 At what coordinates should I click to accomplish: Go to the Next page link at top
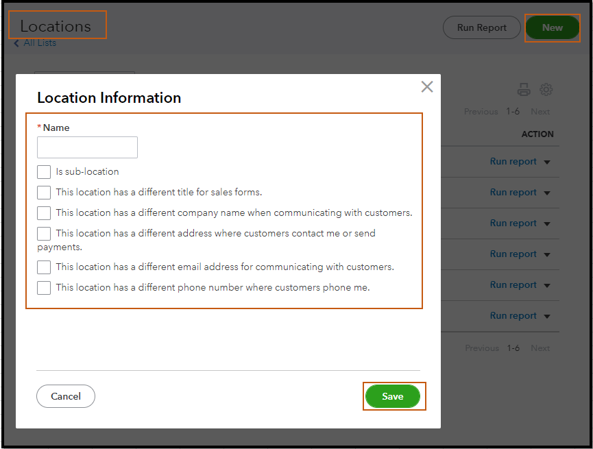pyautogui.click(x=540, y=112)
